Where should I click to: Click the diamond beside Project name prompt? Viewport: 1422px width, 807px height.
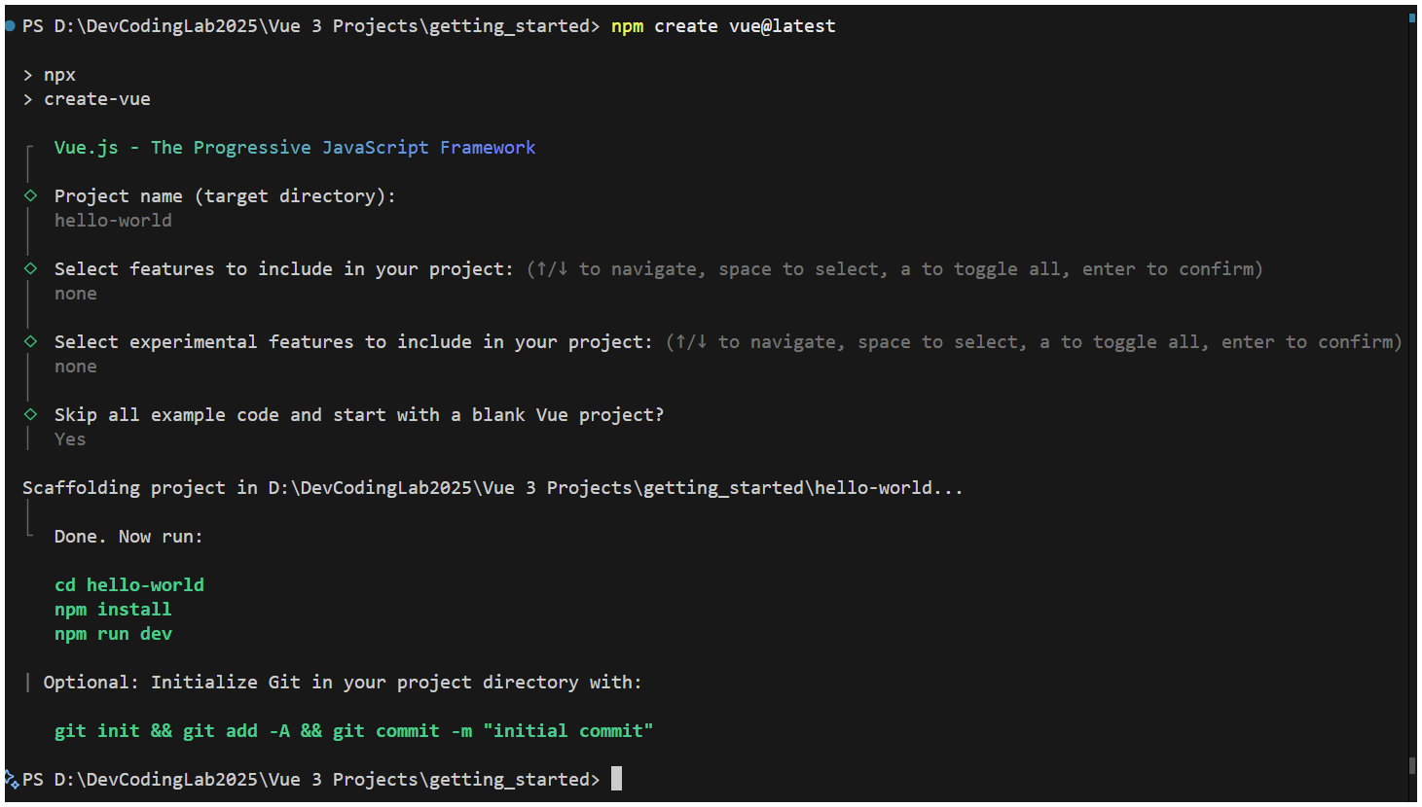tap(30, 195)
